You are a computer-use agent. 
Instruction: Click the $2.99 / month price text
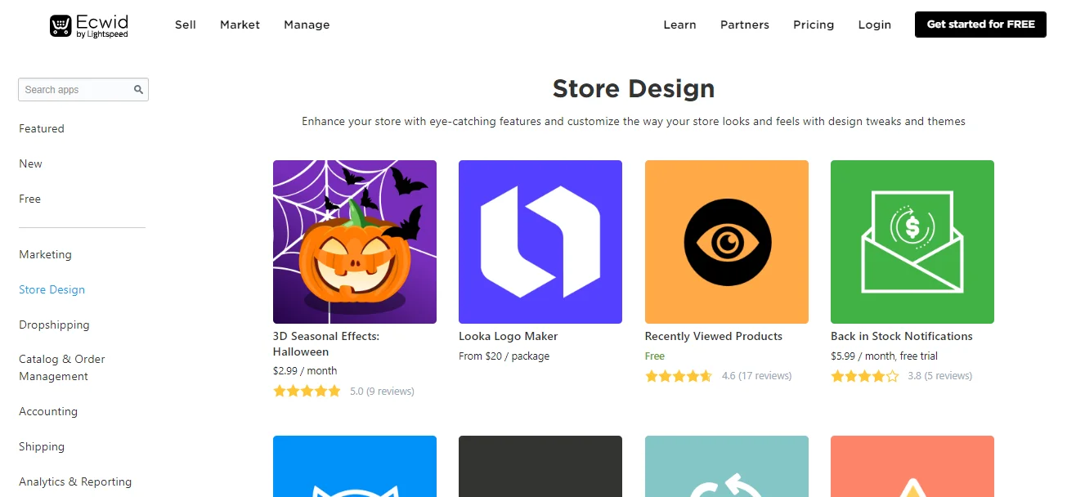tap(305, 370)
